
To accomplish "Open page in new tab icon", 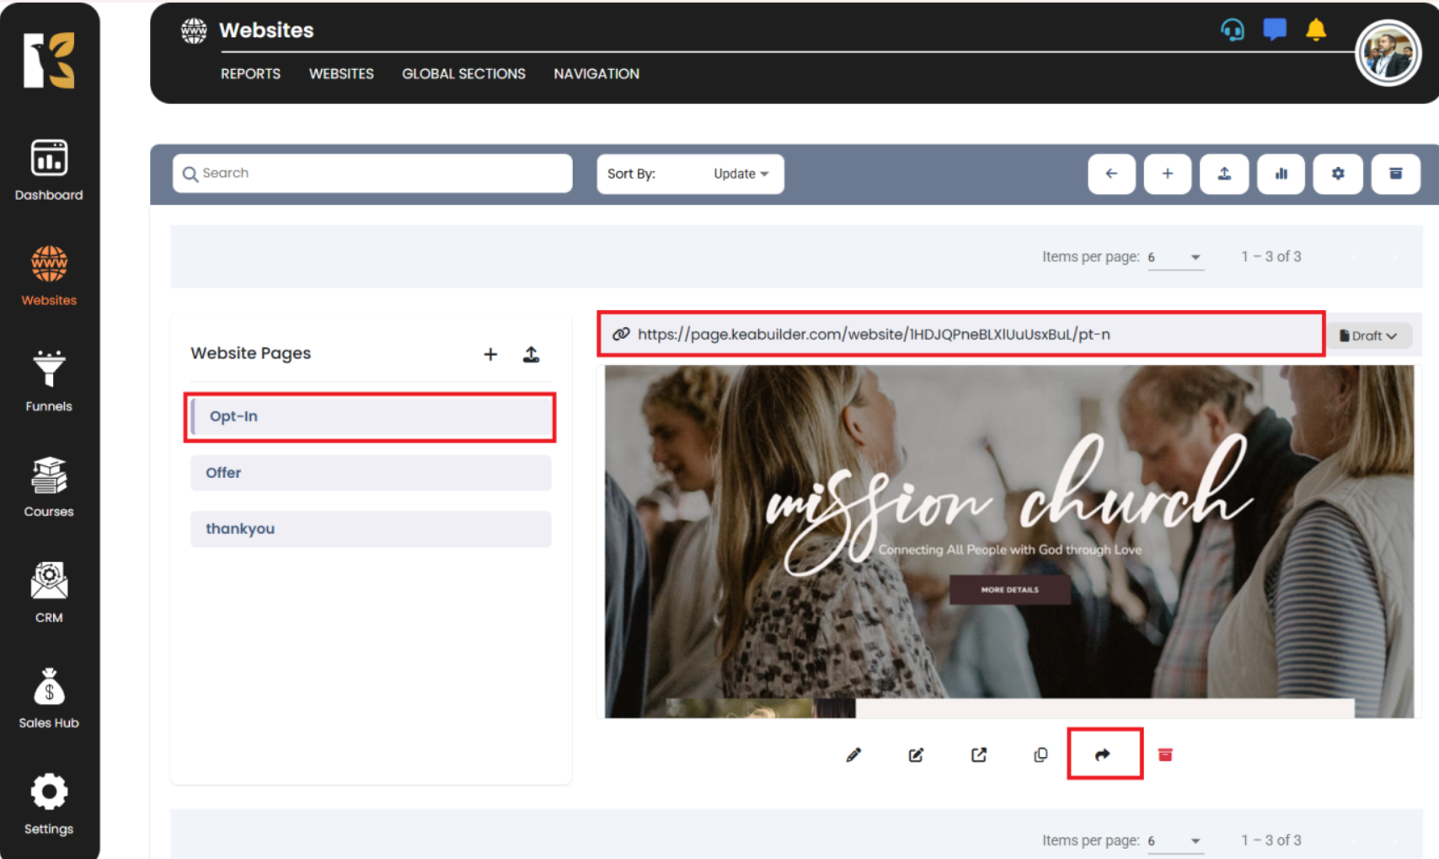I will [x=978, y=754].
